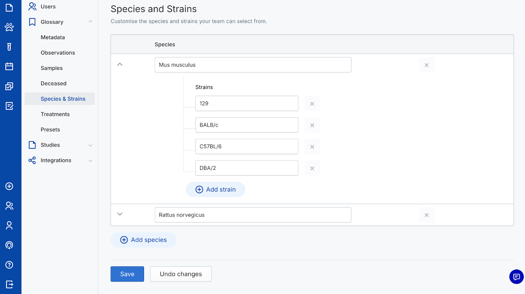Click the circled plus icon in left rail
This screenshot has width=525, height=294.
pyautogui.click(x=9, y=186)
